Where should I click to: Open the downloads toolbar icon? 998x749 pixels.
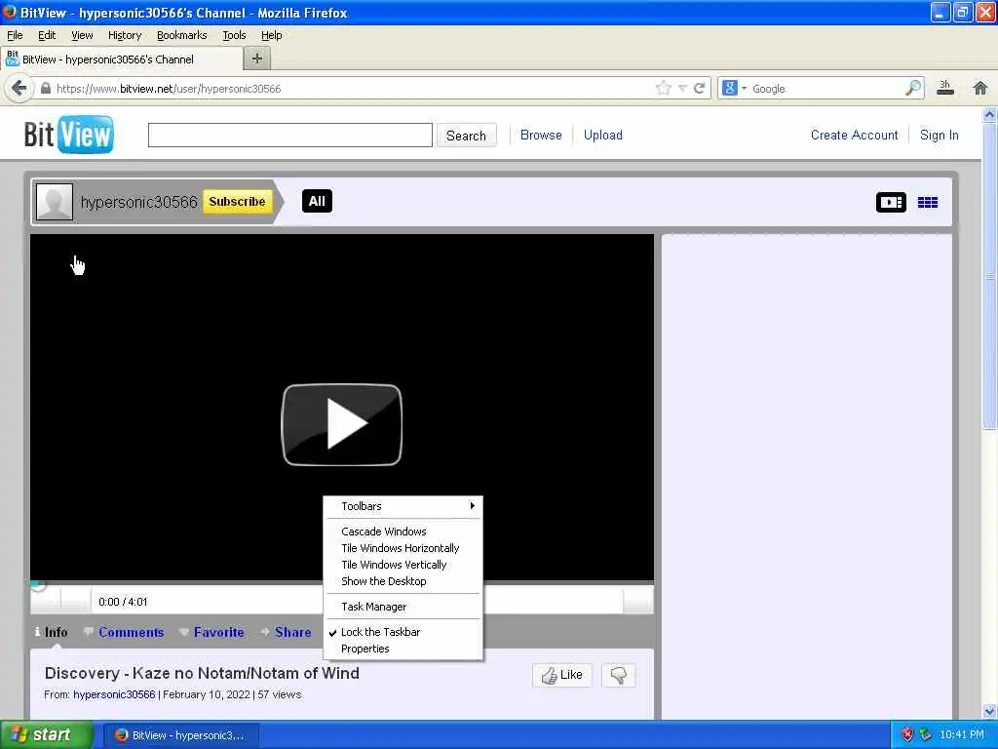945,88
